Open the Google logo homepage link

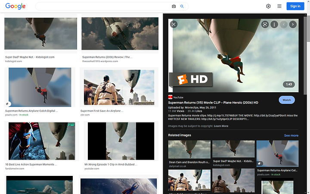point(15,6)
